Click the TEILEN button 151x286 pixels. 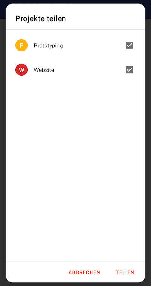(125, 272)
